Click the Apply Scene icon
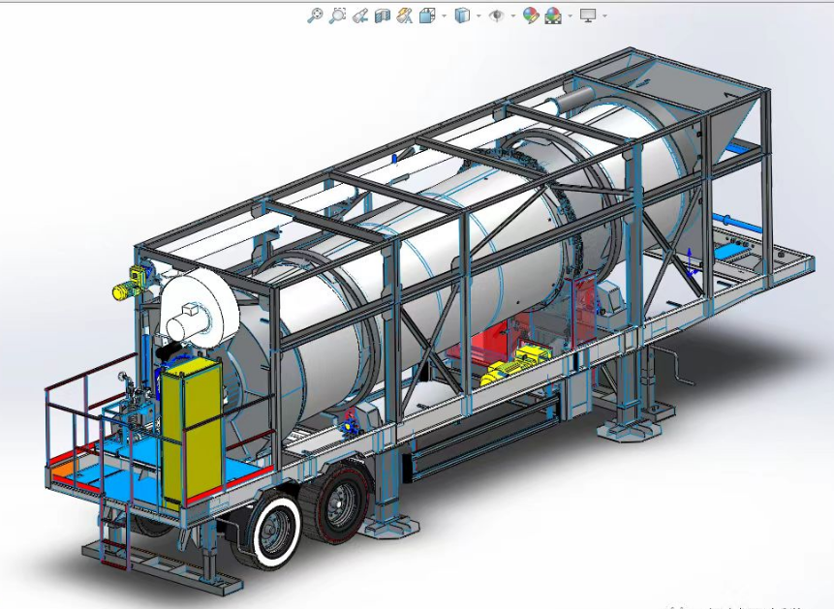This screenshot has width=834, height=609. point(553,15)
